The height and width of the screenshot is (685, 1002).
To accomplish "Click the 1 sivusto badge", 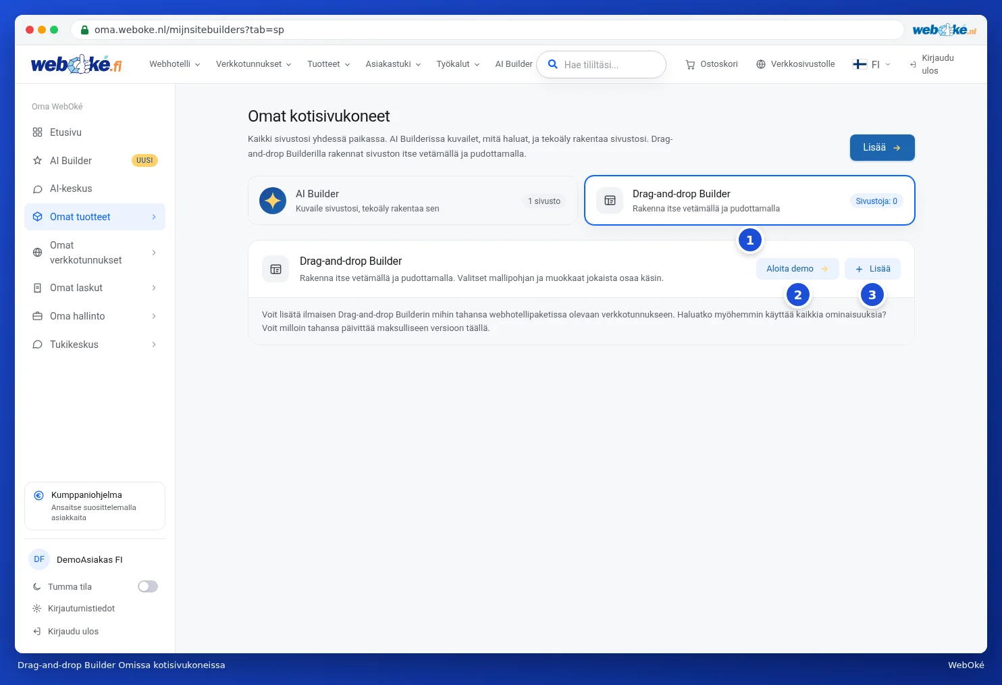I will click(x=544, y=201).
